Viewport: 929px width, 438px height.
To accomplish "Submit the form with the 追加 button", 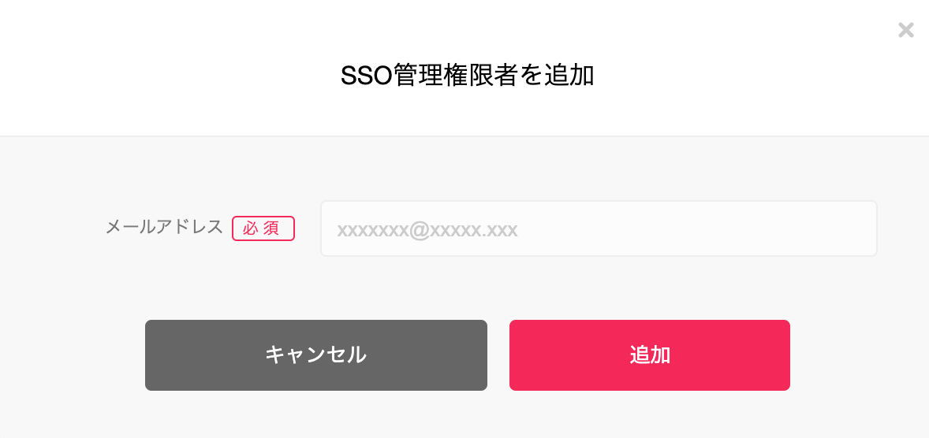I will (x=649, y=355).
